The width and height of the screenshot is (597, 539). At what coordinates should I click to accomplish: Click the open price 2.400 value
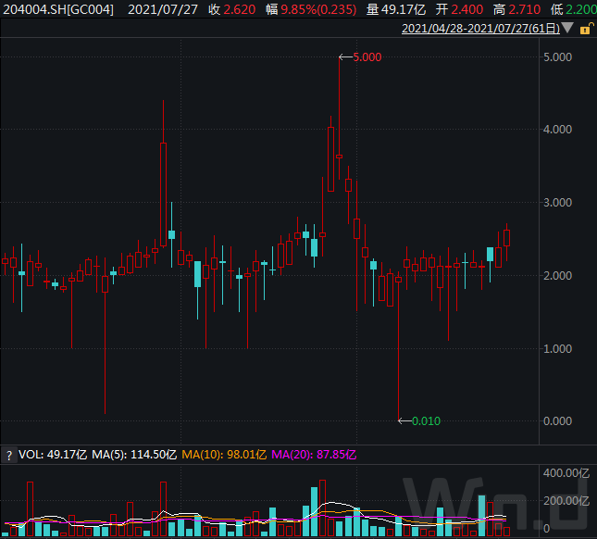click(x=467, y=9)
